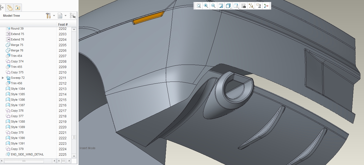Select Extend 75 in Model Tree

click(18, 34)
